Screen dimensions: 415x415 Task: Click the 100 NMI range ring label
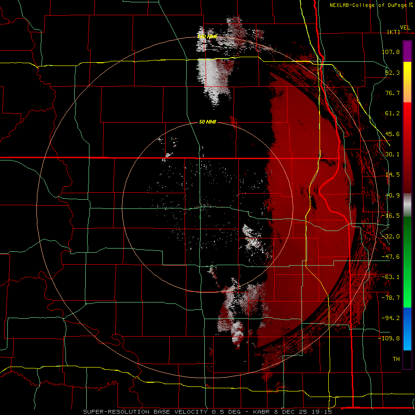click(x=207, y=36)
